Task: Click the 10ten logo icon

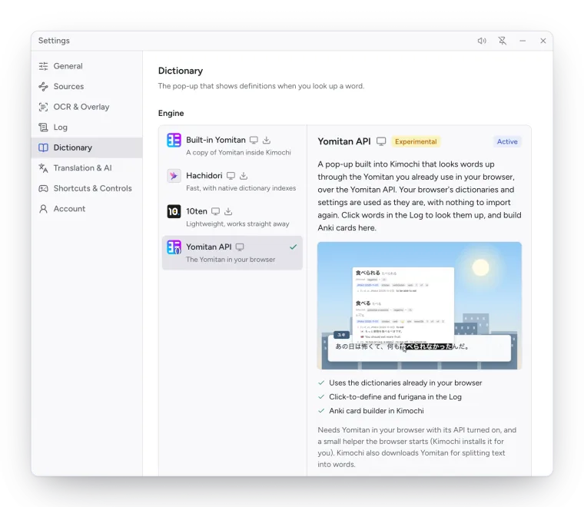Action: click(174, 211)
